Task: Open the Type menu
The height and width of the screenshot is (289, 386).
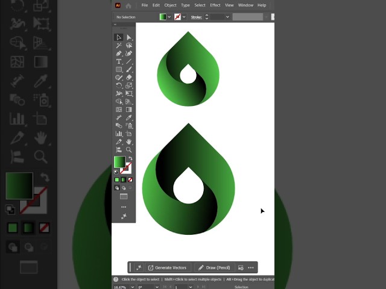Action: pos(185,5)
